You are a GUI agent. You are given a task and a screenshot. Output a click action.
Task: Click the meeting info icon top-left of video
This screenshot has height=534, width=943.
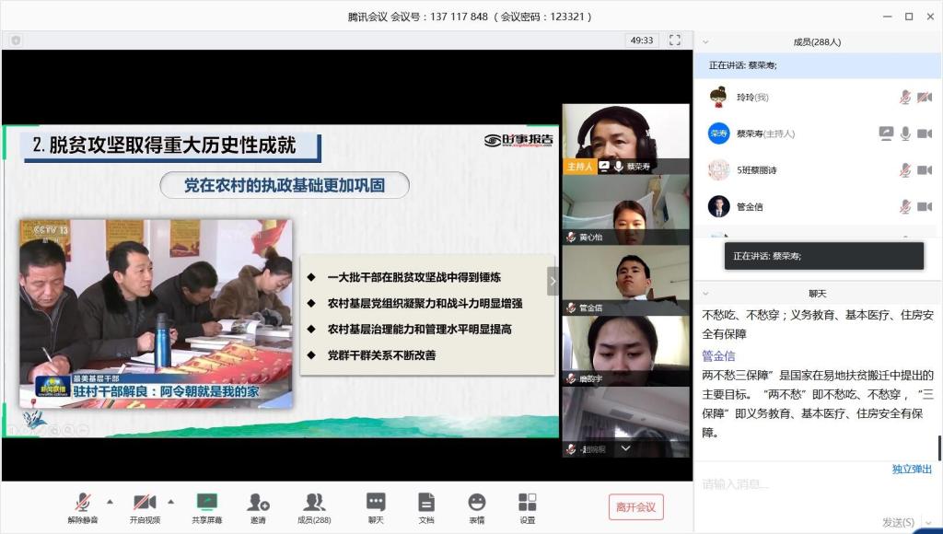(17, 41)
